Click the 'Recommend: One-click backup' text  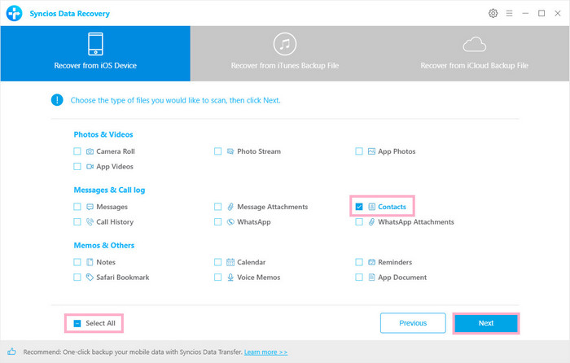coord(133,352)
